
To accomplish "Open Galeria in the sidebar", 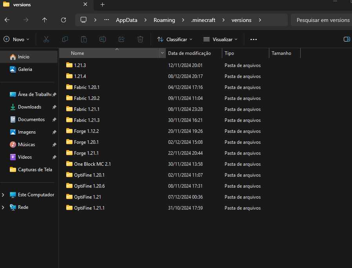I will coord(29,69).
